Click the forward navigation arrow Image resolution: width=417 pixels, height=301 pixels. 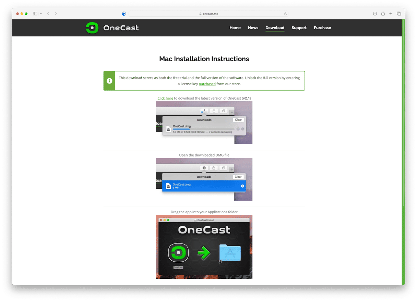[56, 14]
